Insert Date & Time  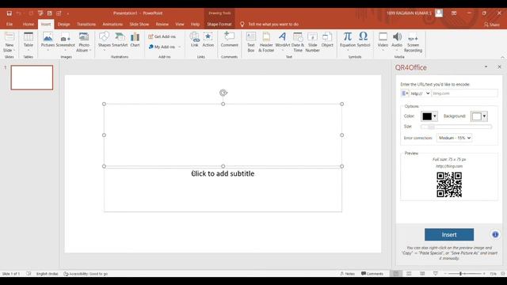click(298, 42)
